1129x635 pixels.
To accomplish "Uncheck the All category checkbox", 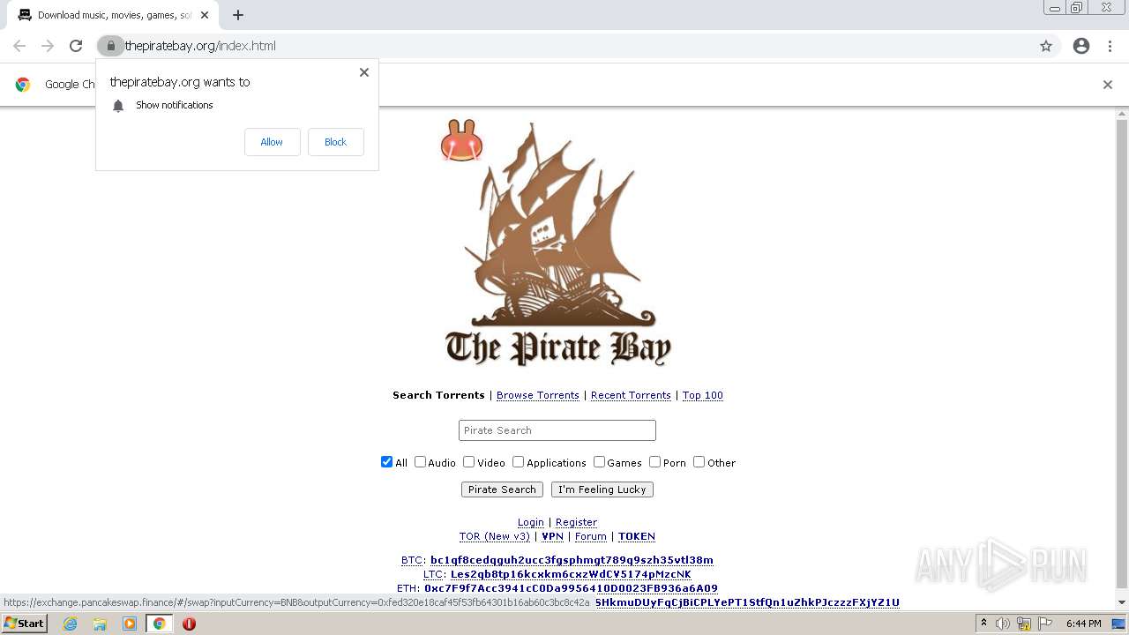I will [386, 462].
